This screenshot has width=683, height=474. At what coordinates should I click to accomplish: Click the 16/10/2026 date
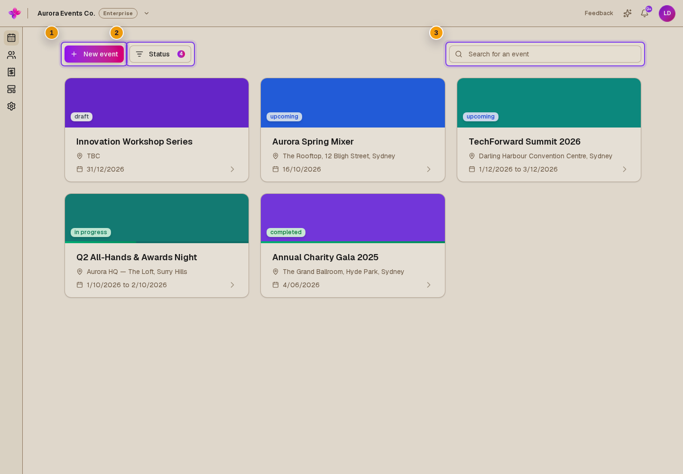pos(302,169)
